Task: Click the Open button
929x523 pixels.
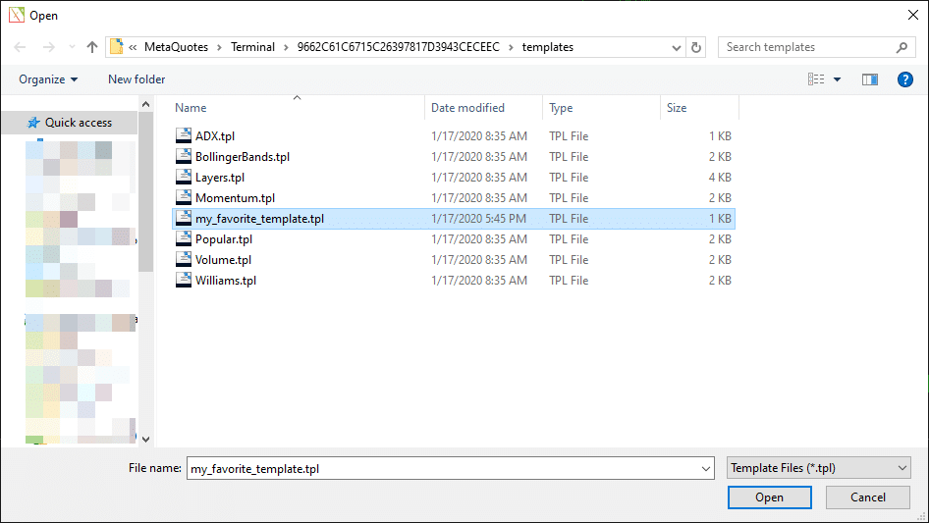Action: tap(769, 497)
